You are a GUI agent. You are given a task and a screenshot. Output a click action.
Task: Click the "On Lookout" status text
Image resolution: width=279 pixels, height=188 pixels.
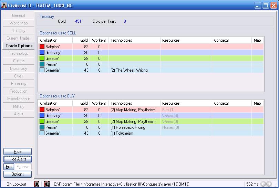[17, 184]
